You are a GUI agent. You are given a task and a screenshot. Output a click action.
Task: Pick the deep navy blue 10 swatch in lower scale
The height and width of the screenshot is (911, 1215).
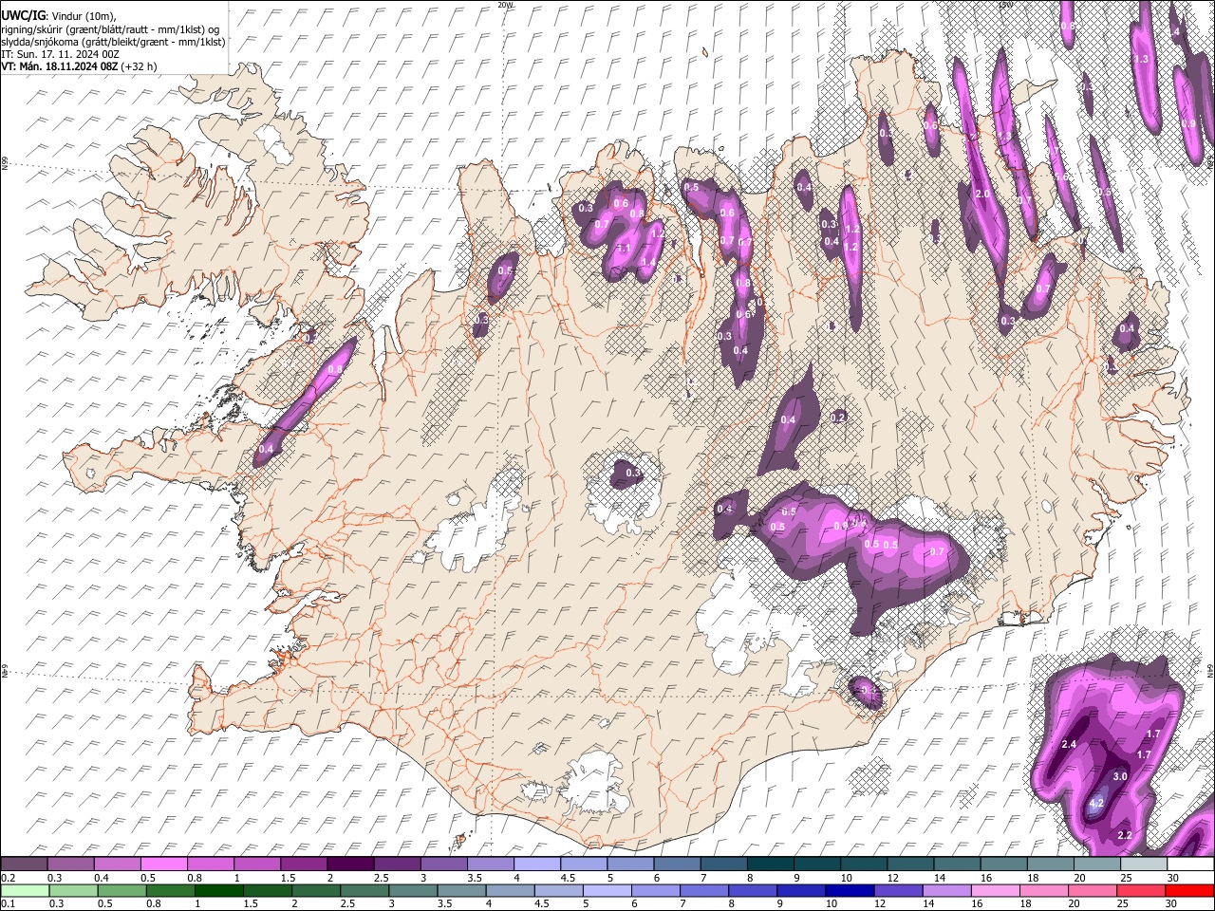(850, 890)
